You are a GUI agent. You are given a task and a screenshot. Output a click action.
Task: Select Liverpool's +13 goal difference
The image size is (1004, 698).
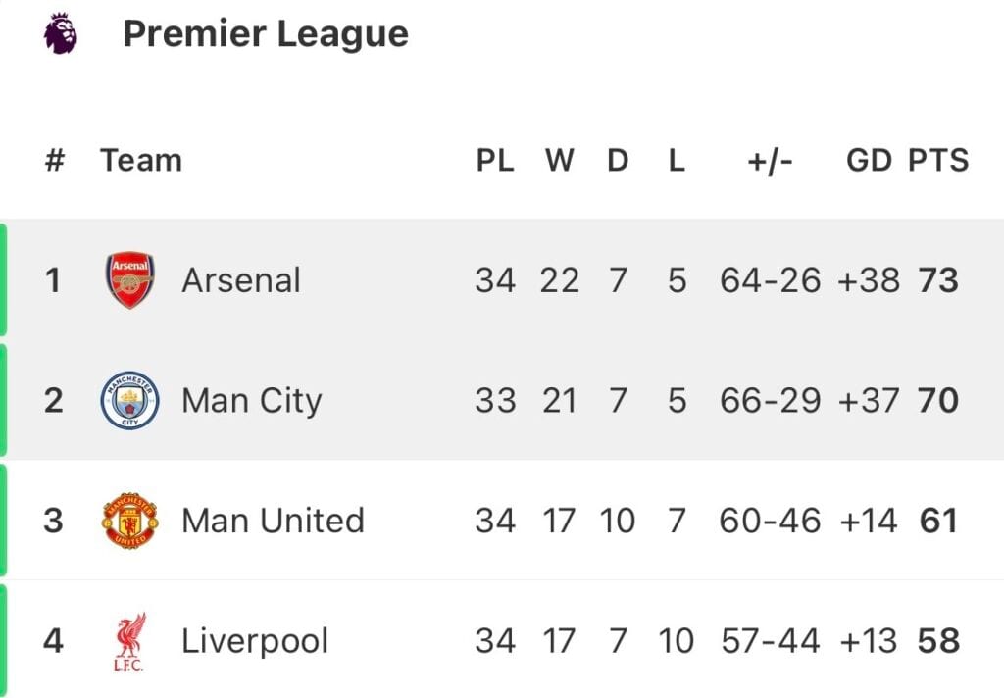[x=869, y=641]
